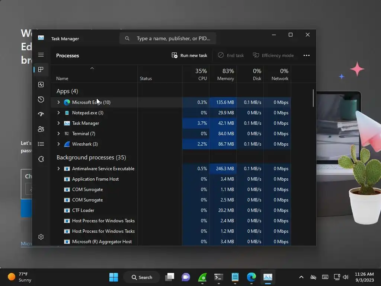Click Windows Start button on taskbar
The height and width of the screenshot is (286, 381).
click(x=113, y=277)
